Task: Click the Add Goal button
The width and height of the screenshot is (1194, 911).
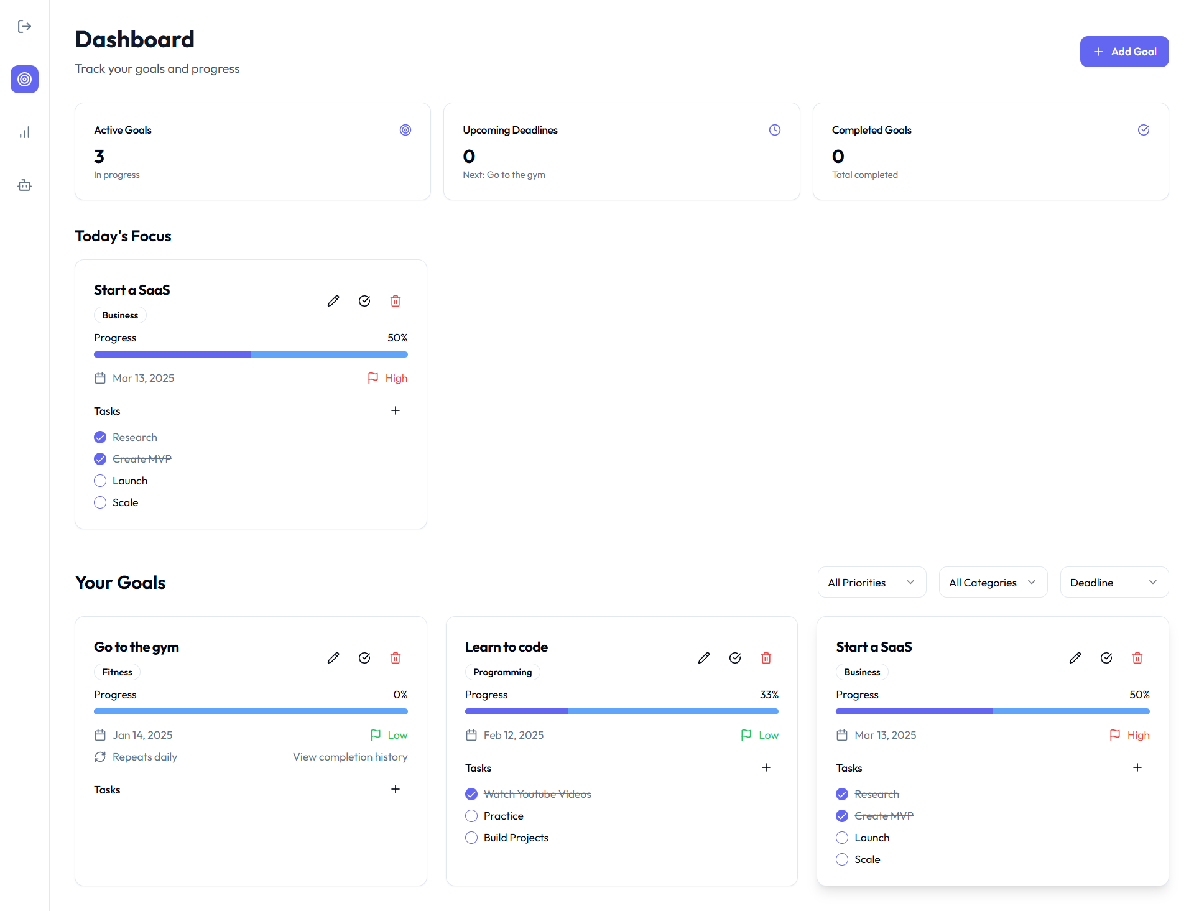Action: (x=1124, y=52)
